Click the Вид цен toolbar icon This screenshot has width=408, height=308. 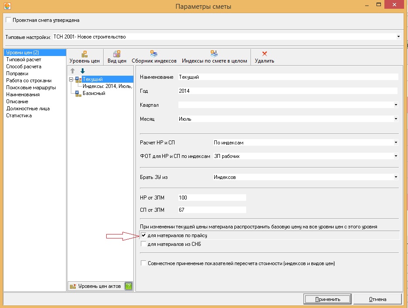[117, 54]
